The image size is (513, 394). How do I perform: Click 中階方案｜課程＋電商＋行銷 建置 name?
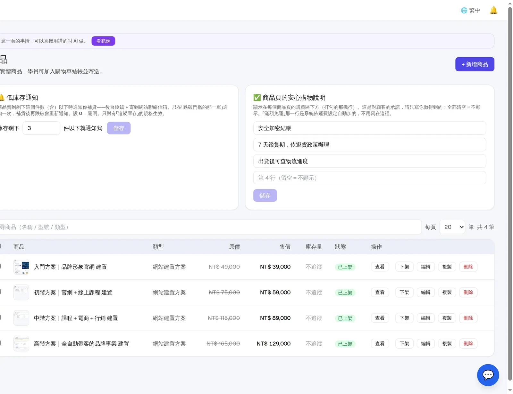[76, 318]
